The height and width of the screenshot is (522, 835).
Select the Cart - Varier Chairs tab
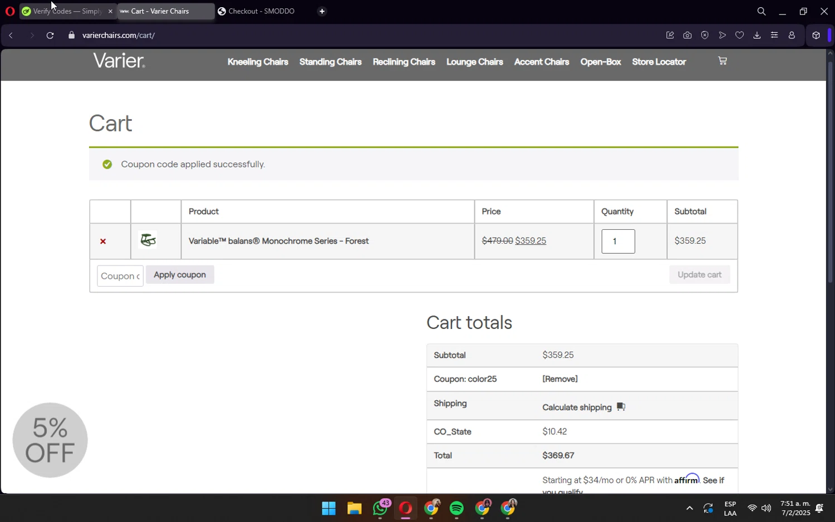tap(166, 11)
